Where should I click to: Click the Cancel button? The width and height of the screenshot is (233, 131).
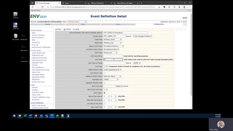[67, 29]
